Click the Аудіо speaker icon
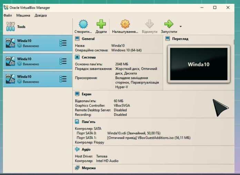This screenshot has width=240, height=175. [77, 149]
